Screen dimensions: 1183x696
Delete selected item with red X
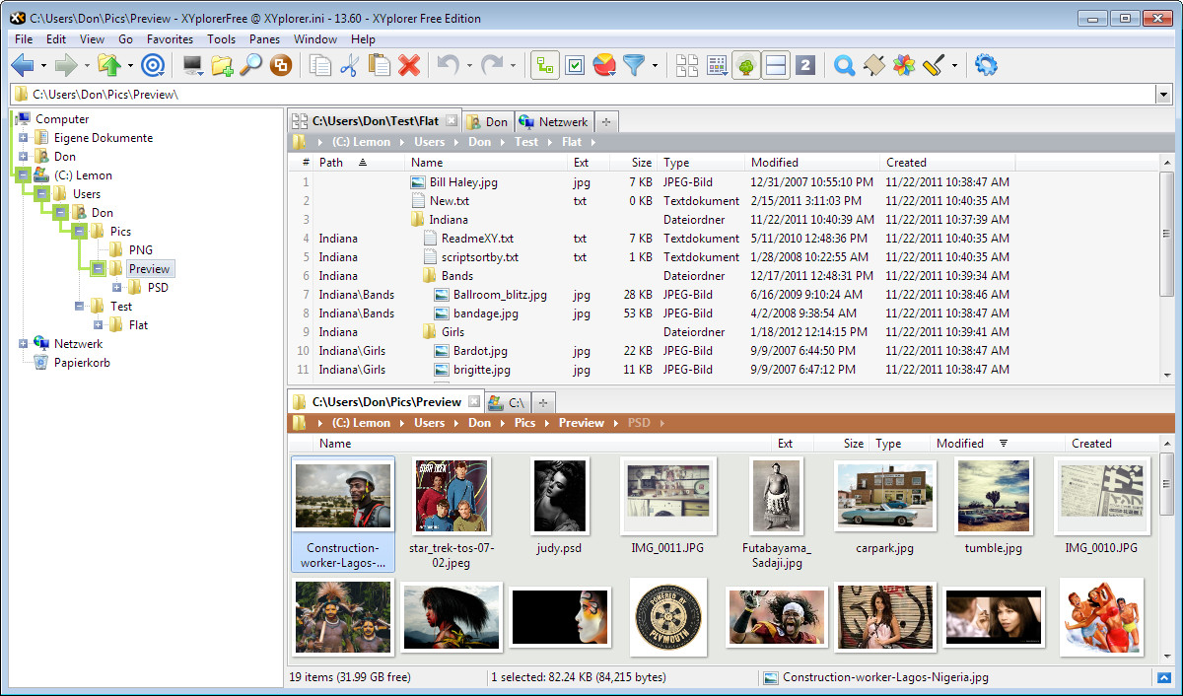[x=409, y=66]
